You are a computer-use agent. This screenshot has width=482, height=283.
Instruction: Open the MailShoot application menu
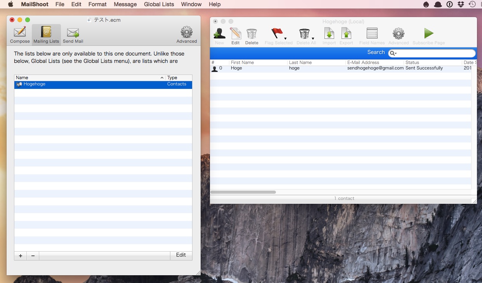click(x=35, y=4)
